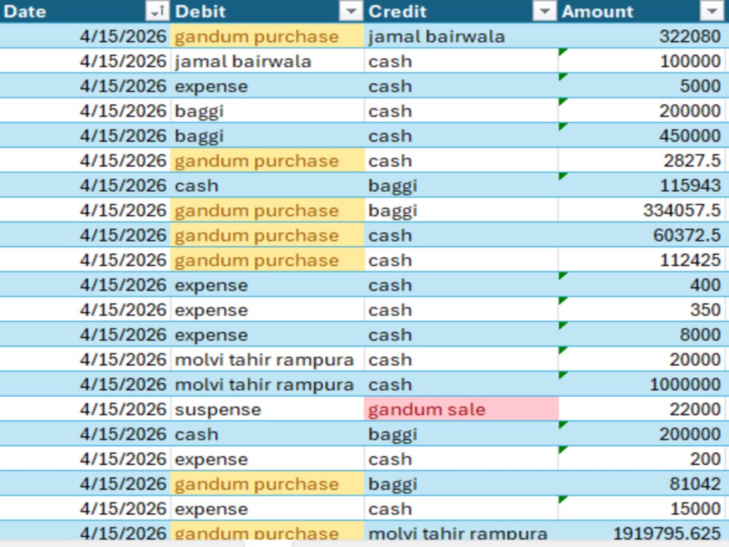Click the amount cell 2827.5
729x547 pixels.
pos(642,160)
